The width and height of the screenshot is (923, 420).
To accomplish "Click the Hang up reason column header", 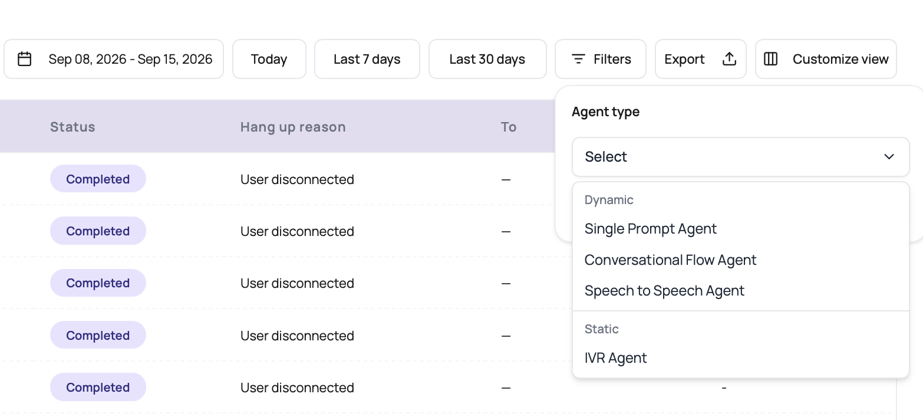I will coord(293,127).
